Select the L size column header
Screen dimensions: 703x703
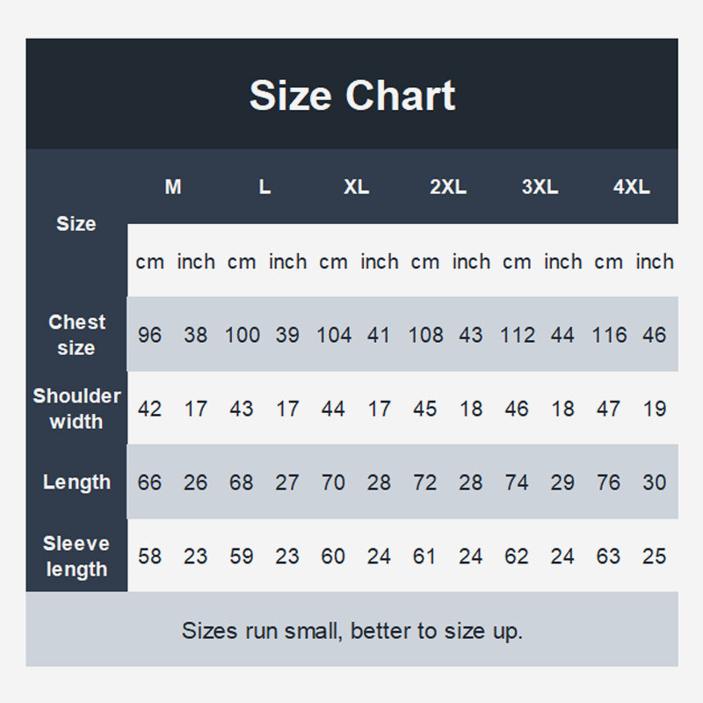[x=265, y=187]
